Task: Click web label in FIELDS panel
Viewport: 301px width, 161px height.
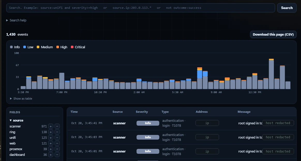Action: point(12,143)
